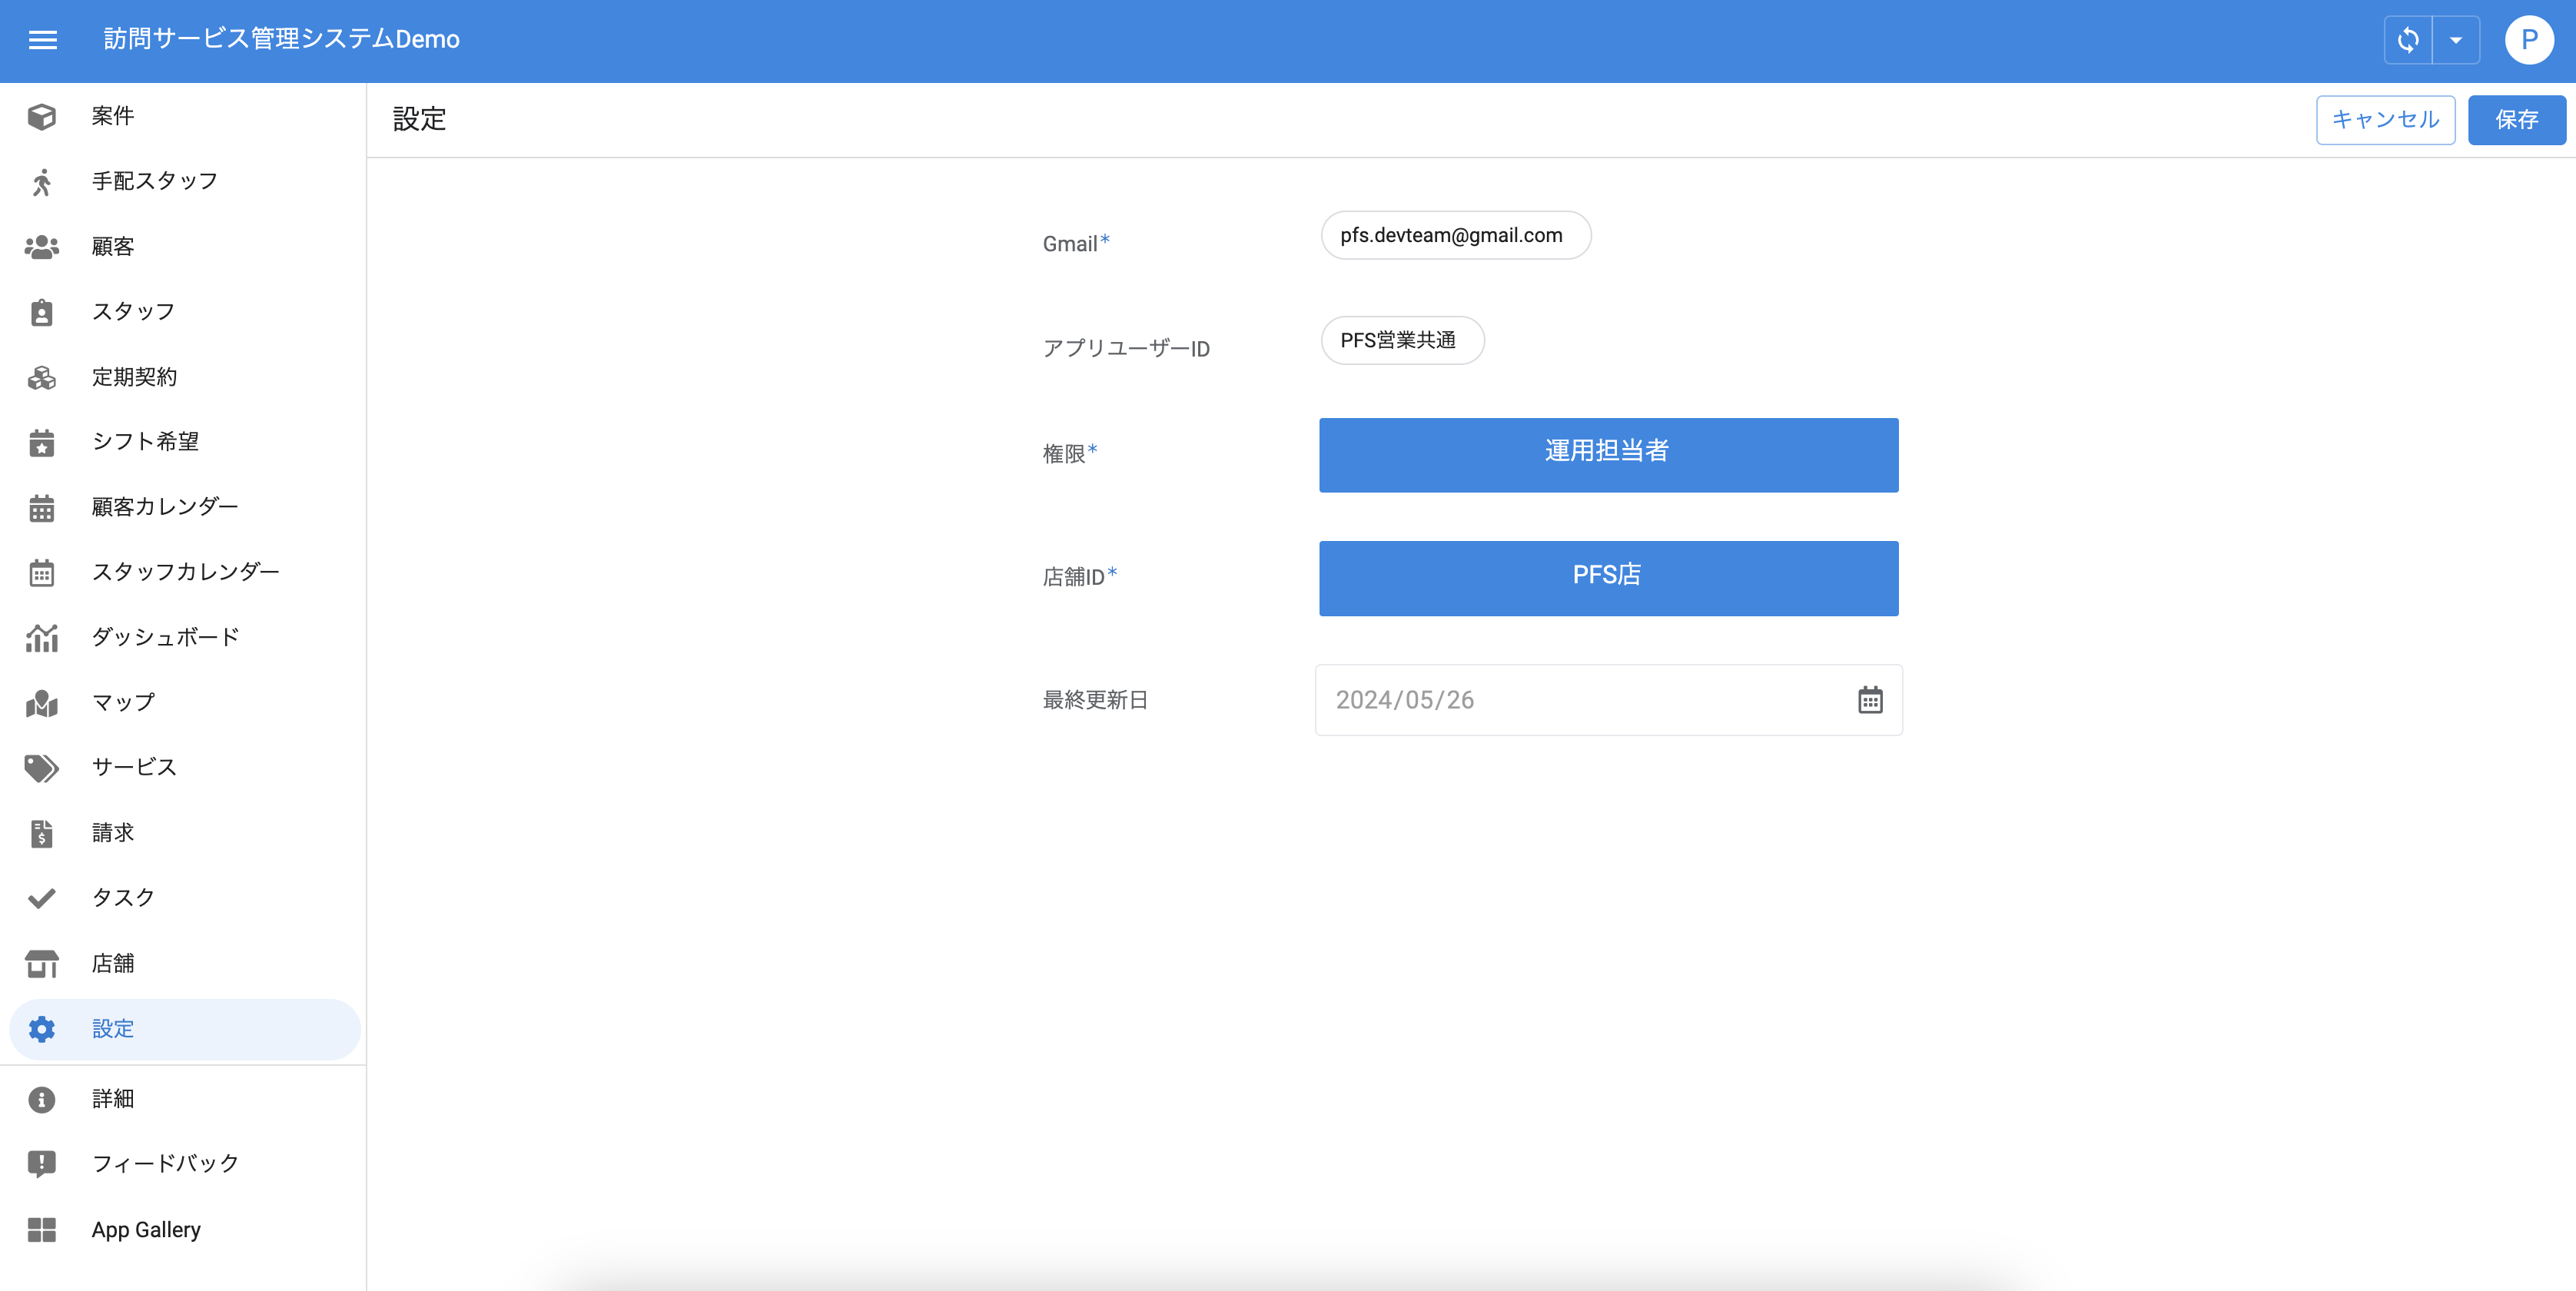Click the 設定 page heading
2576x1291 pixels.
[x=419, y=119]
